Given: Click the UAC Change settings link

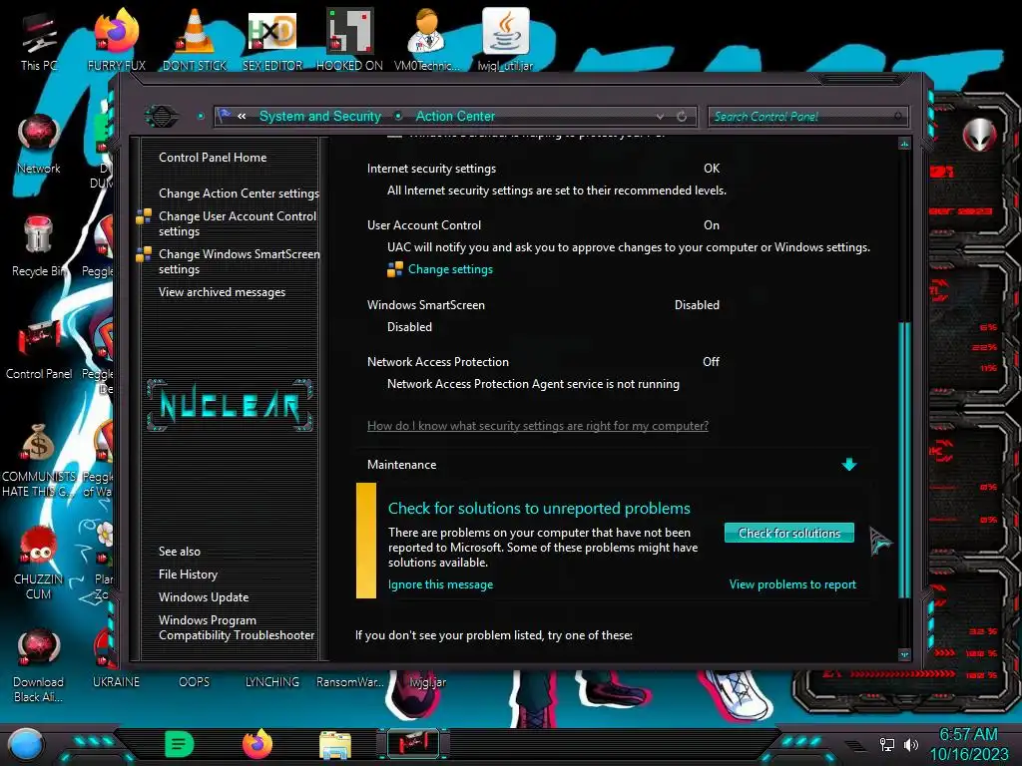Looking at the screenshot, I should [x=450, y=269].
